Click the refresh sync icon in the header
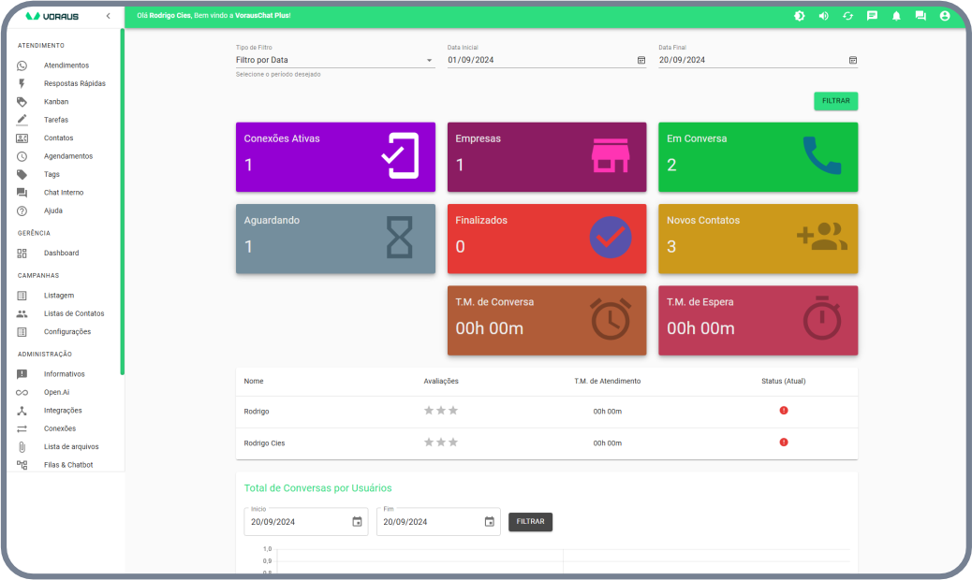972x580 pixels. pyautogui.click(x=847, y=16)
